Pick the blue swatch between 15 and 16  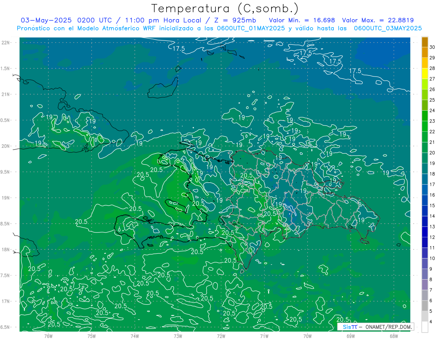[x=425, y=200]
